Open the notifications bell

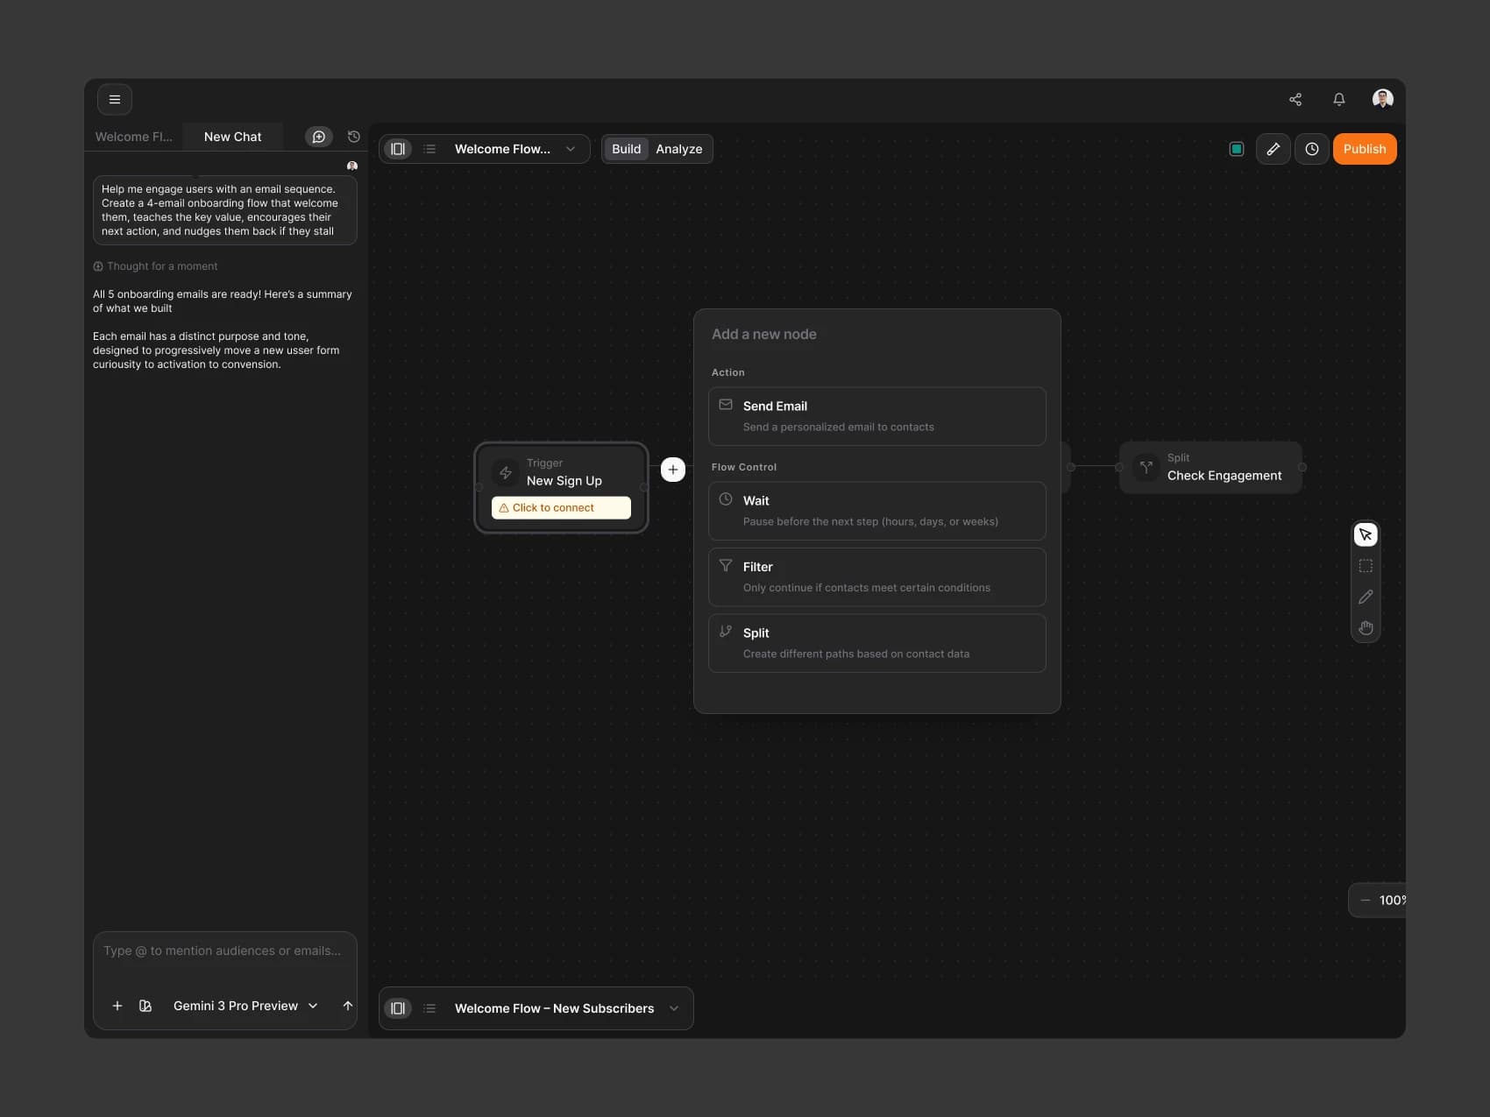pyautogui.click(x=1339, y=99)
